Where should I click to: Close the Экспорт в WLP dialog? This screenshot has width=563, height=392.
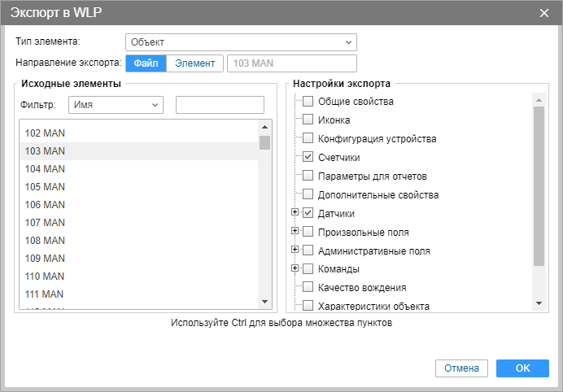544,12
